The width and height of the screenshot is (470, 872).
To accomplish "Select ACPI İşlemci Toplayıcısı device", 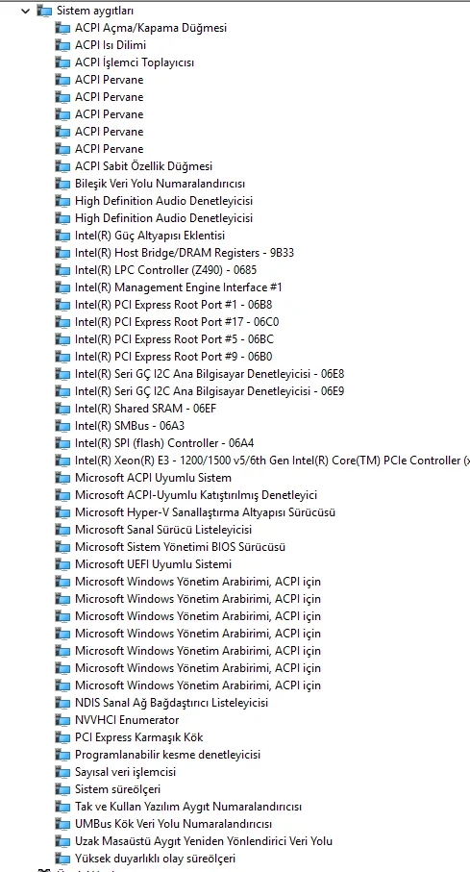I will pos(135,62).
